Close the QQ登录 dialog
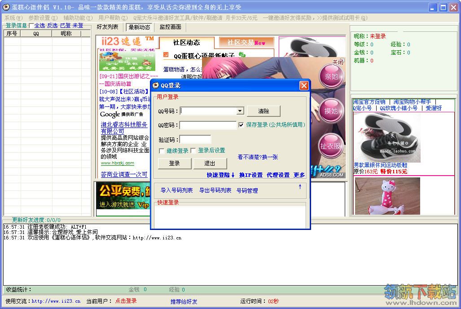Screen dimensions: 461x309 tap(304, 85)
